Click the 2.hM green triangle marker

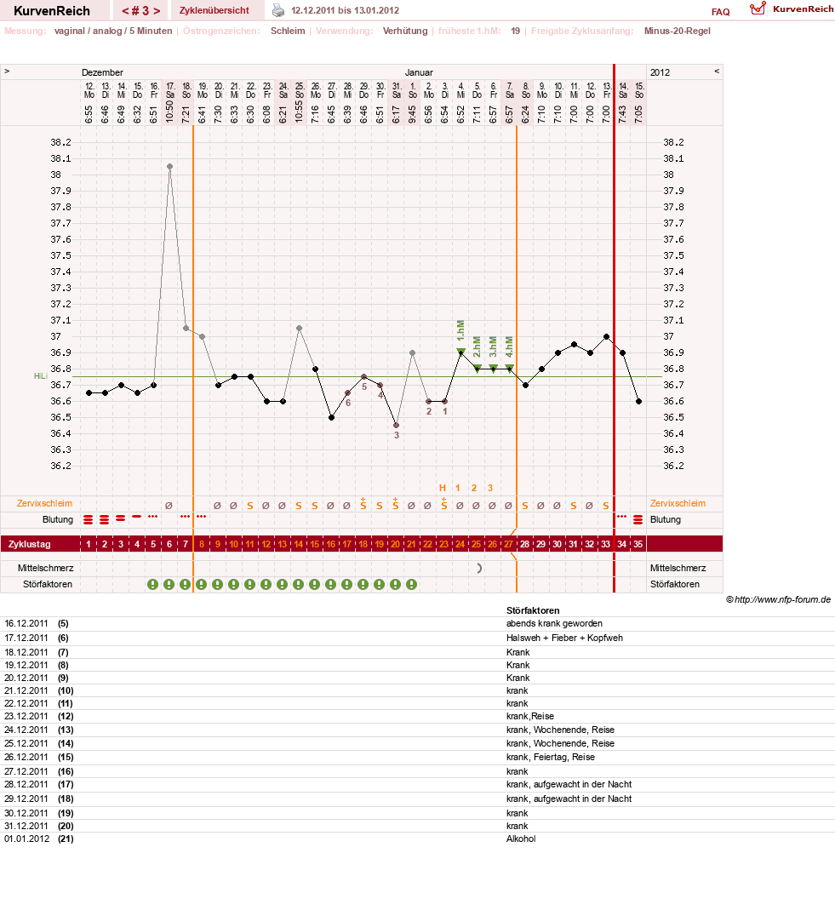[x=477, y=368]
